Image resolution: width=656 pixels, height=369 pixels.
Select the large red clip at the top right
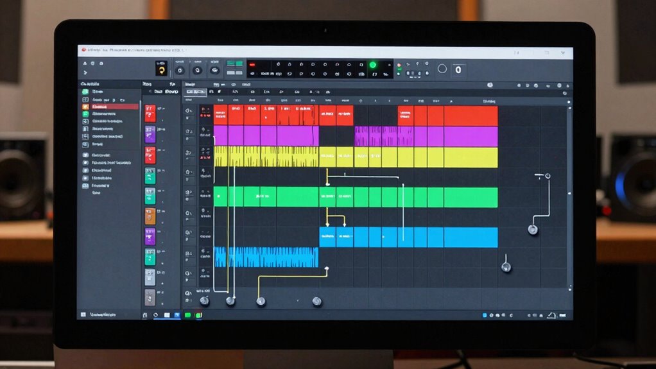pyautogui.click(x=470, y=116)
